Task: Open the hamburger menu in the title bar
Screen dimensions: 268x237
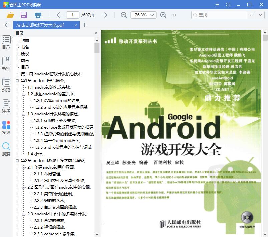Action: [217, 4]
